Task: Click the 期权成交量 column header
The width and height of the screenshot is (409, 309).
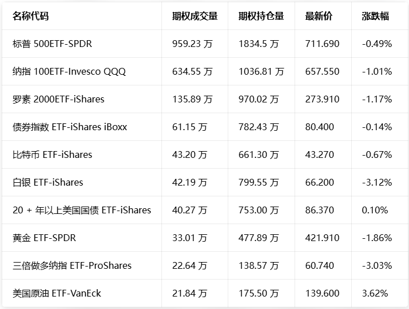Action: [x=195, y=16]
